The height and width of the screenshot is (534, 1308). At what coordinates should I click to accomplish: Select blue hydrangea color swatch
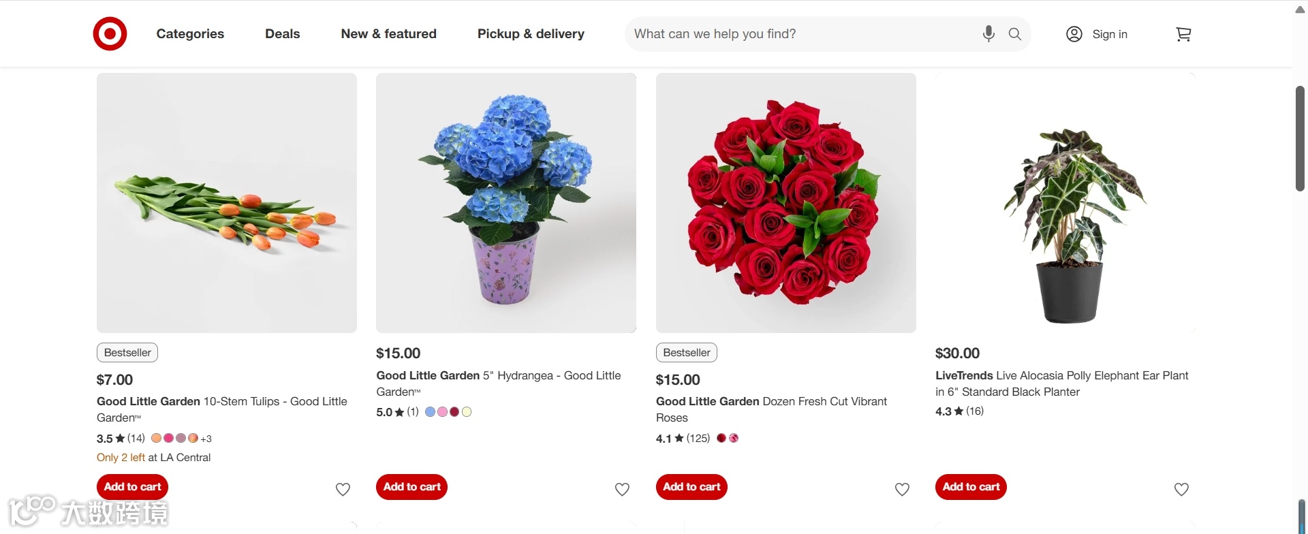pos(430,412)
